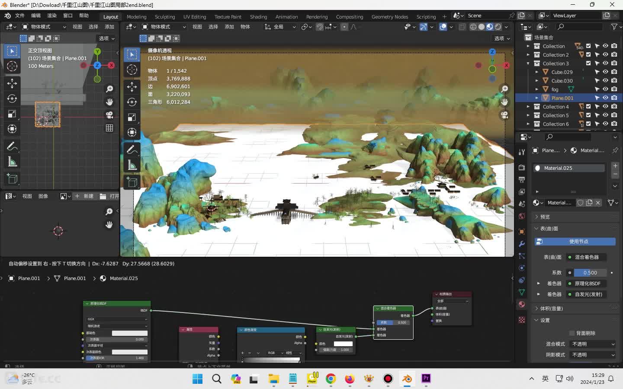Open the Texture properties tab
This screenshot has width=623, height=389.
coord(522,320)
